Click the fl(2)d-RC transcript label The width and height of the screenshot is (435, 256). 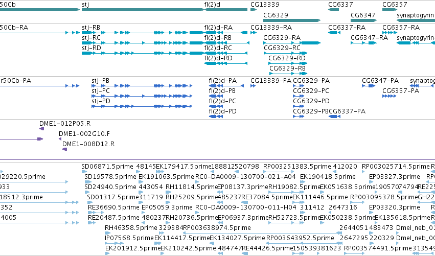[218, 48]
